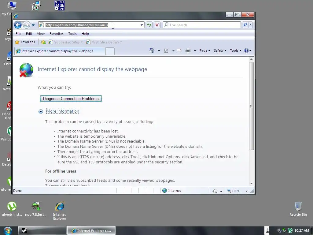Select the github.com URL in address bar

point(77,25)
